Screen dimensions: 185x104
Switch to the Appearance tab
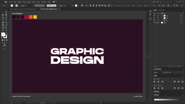pos(162,10)
